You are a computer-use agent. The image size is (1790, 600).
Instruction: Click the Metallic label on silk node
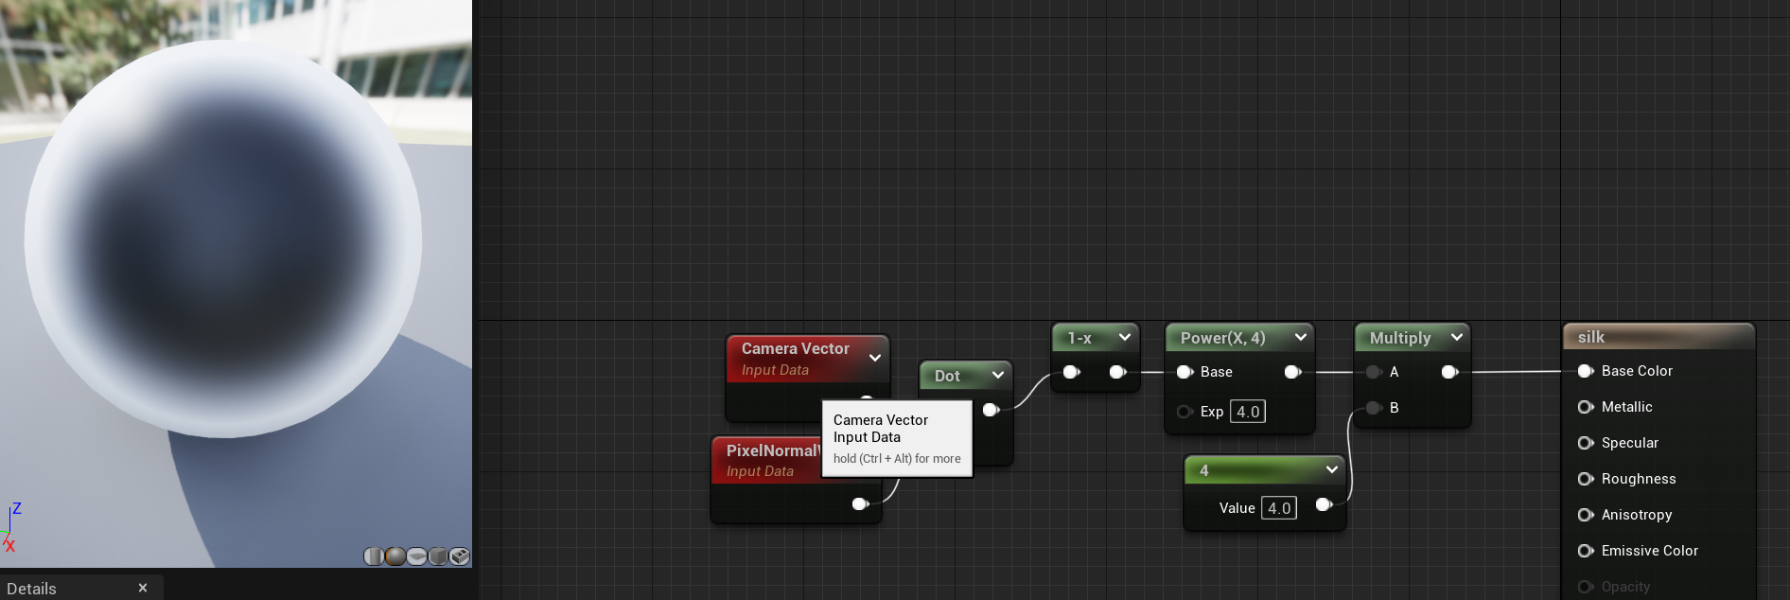coord(1627,407)
